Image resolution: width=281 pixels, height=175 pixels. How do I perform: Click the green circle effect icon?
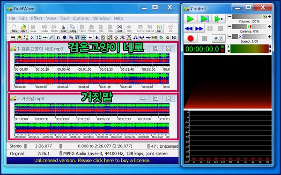click(x=161, y=37)
